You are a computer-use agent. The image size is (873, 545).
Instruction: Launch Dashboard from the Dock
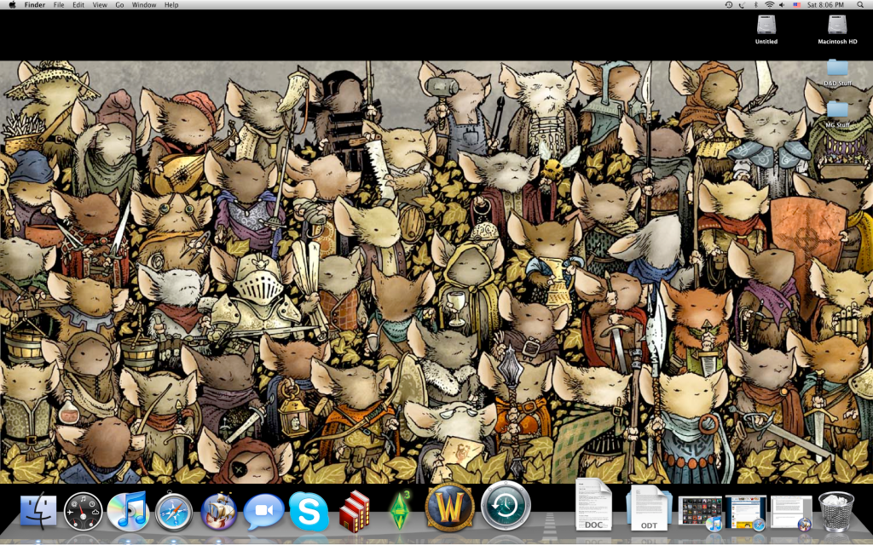point(83,512)
